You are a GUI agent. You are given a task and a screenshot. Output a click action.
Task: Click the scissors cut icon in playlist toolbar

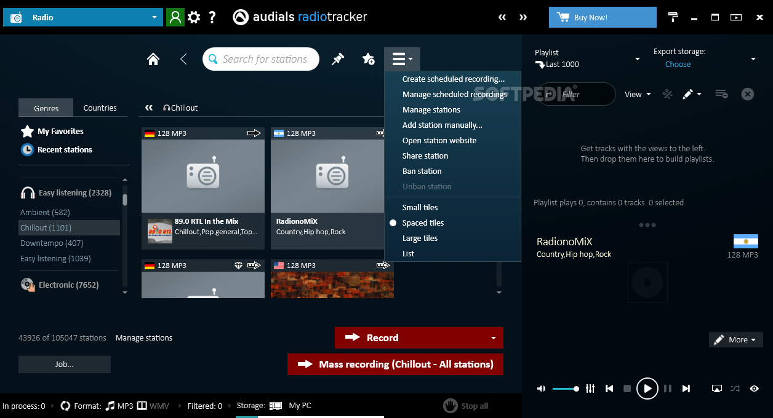coord(667,94)
